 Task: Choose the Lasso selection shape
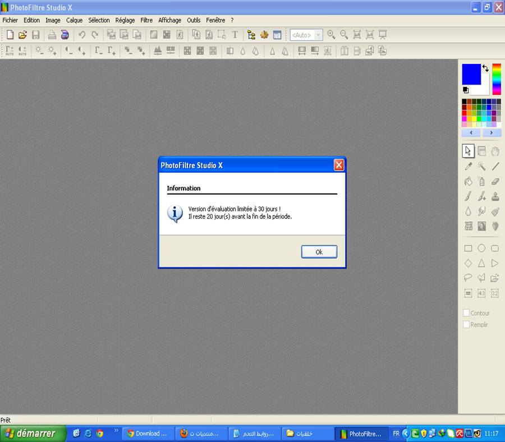pyautogui.click(x=468, y=278)
